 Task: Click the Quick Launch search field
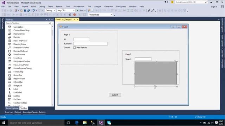pos(191,2)
